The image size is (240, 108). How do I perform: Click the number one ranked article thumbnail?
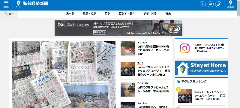tap(185, 96)
